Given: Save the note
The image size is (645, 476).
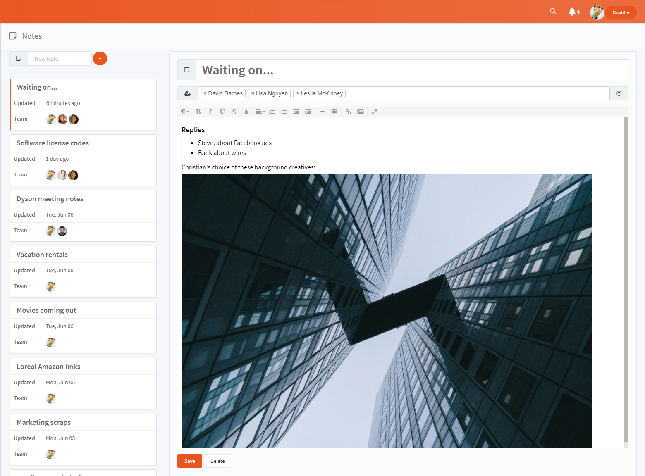Looking at the screenshot, I should 190,461.
